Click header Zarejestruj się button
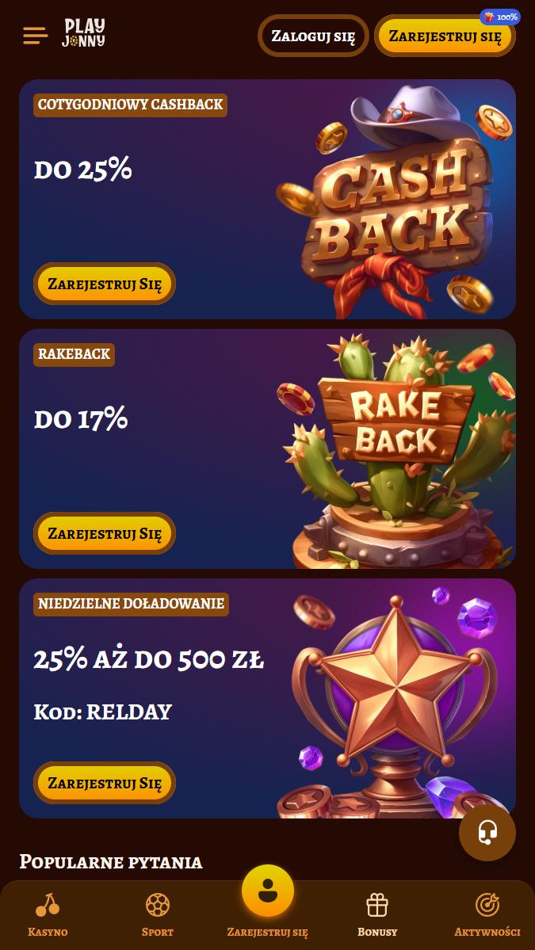This screenshot has width=535, height=950. [445, 36]
